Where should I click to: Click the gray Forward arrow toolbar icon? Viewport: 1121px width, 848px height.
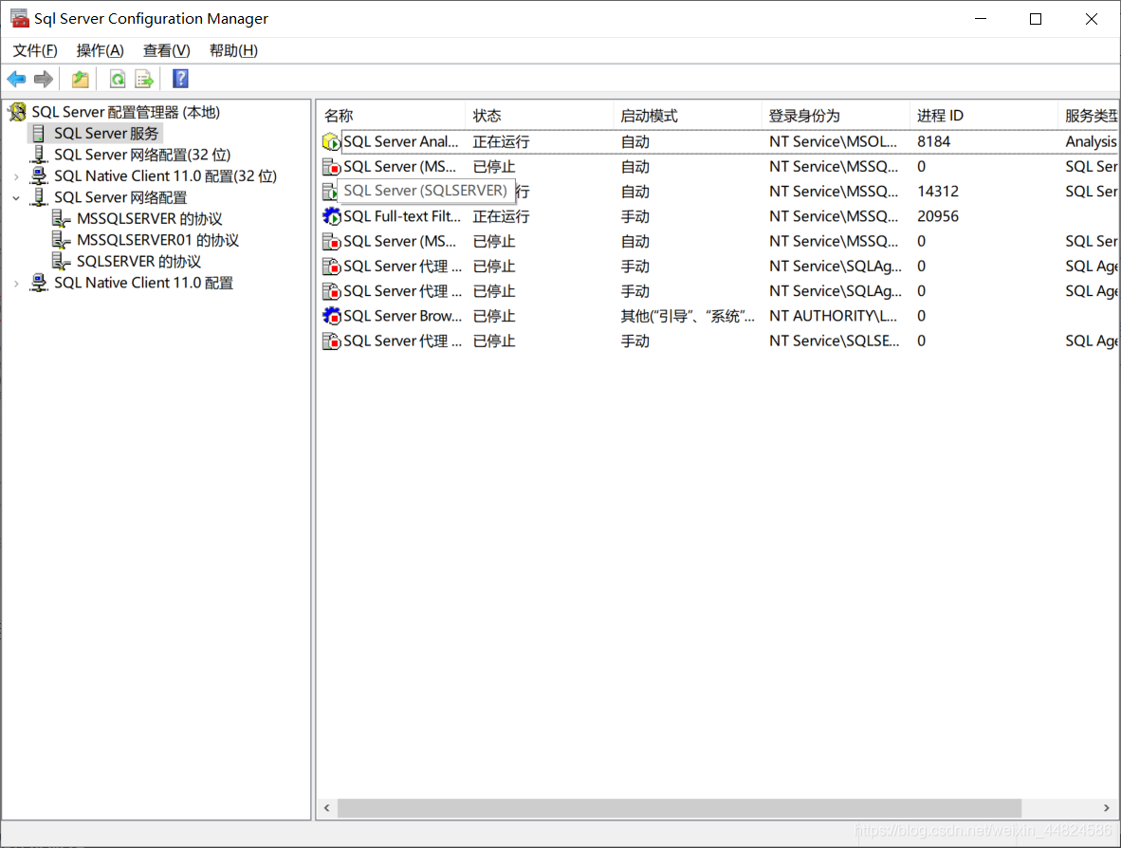pos(44,79)
